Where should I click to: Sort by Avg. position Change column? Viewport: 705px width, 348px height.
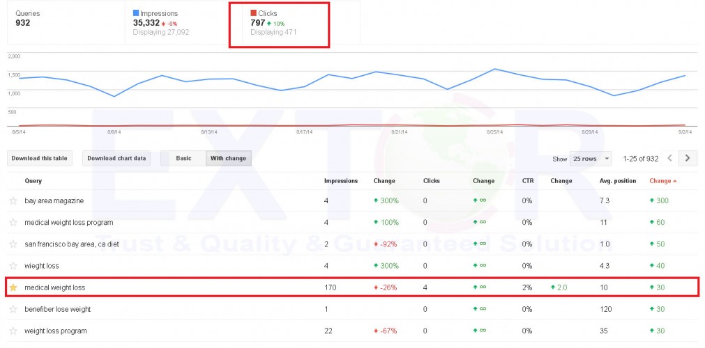point(662,181)
